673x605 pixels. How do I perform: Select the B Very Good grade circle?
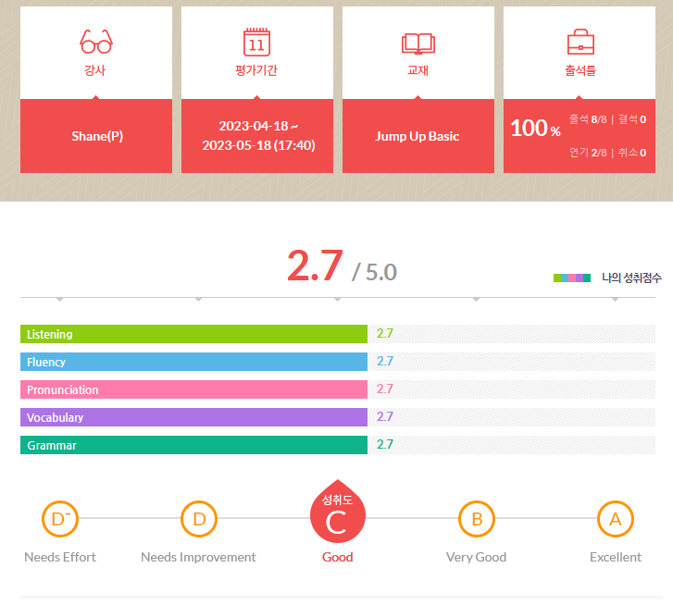tap(477, 519)
